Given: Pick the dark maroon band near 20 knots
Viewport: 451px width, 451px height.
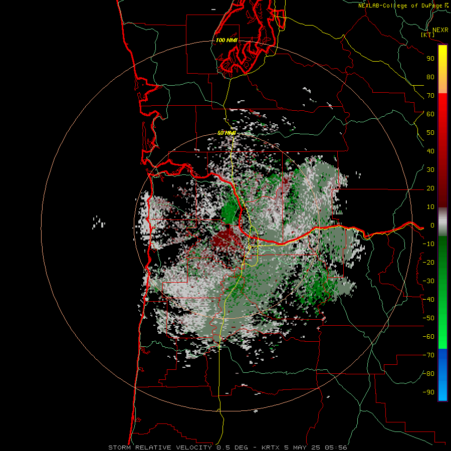Looking at the screenshot, I should tap(442, 188).
